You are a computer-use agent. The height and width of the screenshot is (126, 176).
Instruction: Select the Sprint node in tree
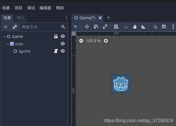[24, 51]
